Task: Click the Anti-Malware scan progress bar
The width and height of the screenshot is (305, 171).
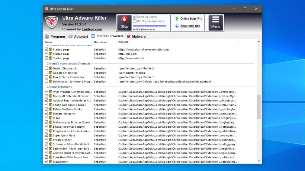Action: 149,26
